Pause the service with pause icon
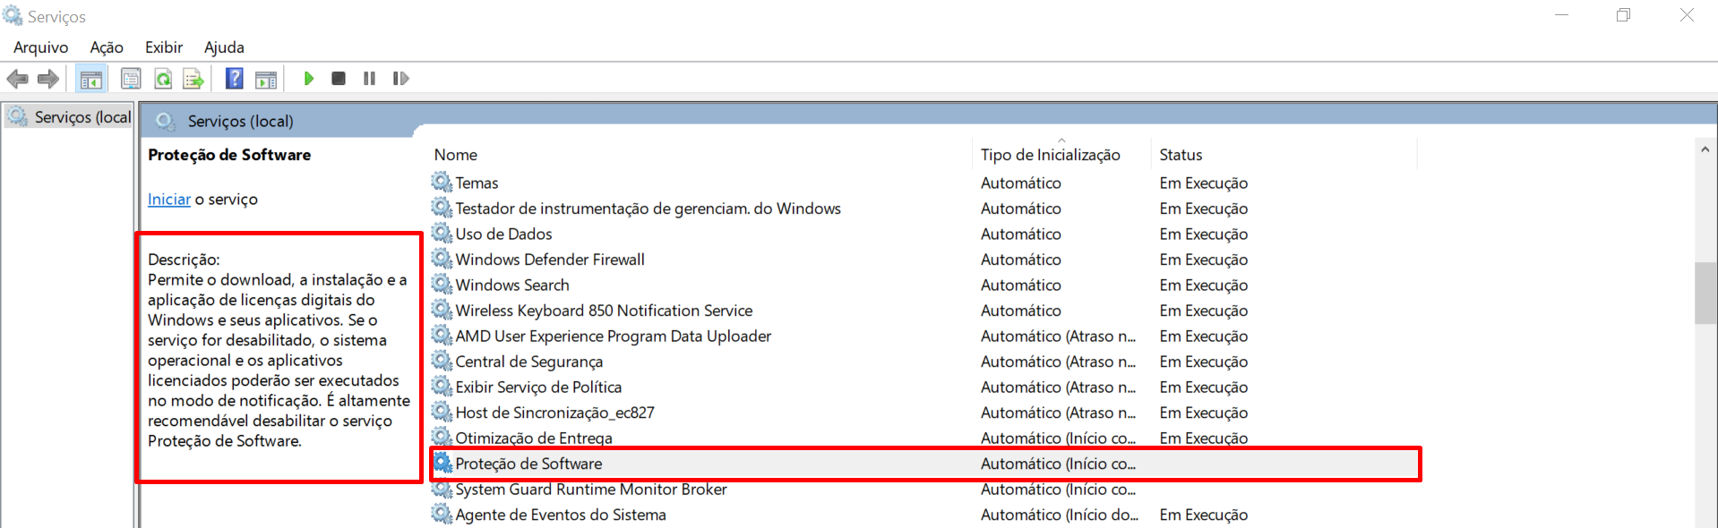 pos(369,79)
